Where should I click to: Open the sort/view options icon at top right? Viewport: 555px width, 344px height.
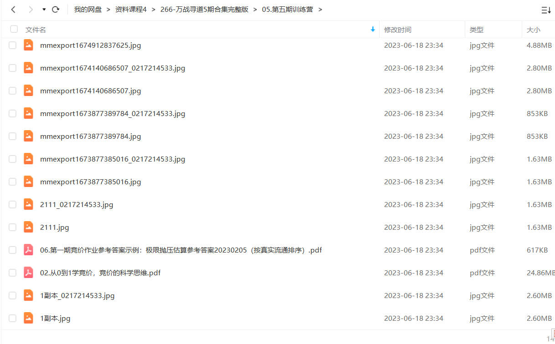(x=546, y=10)
